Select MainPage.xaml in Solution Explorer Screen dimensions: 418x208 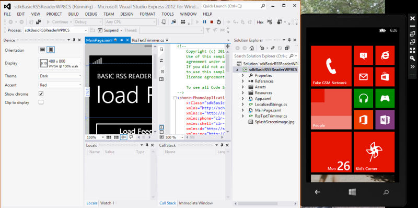pos(268,110)
